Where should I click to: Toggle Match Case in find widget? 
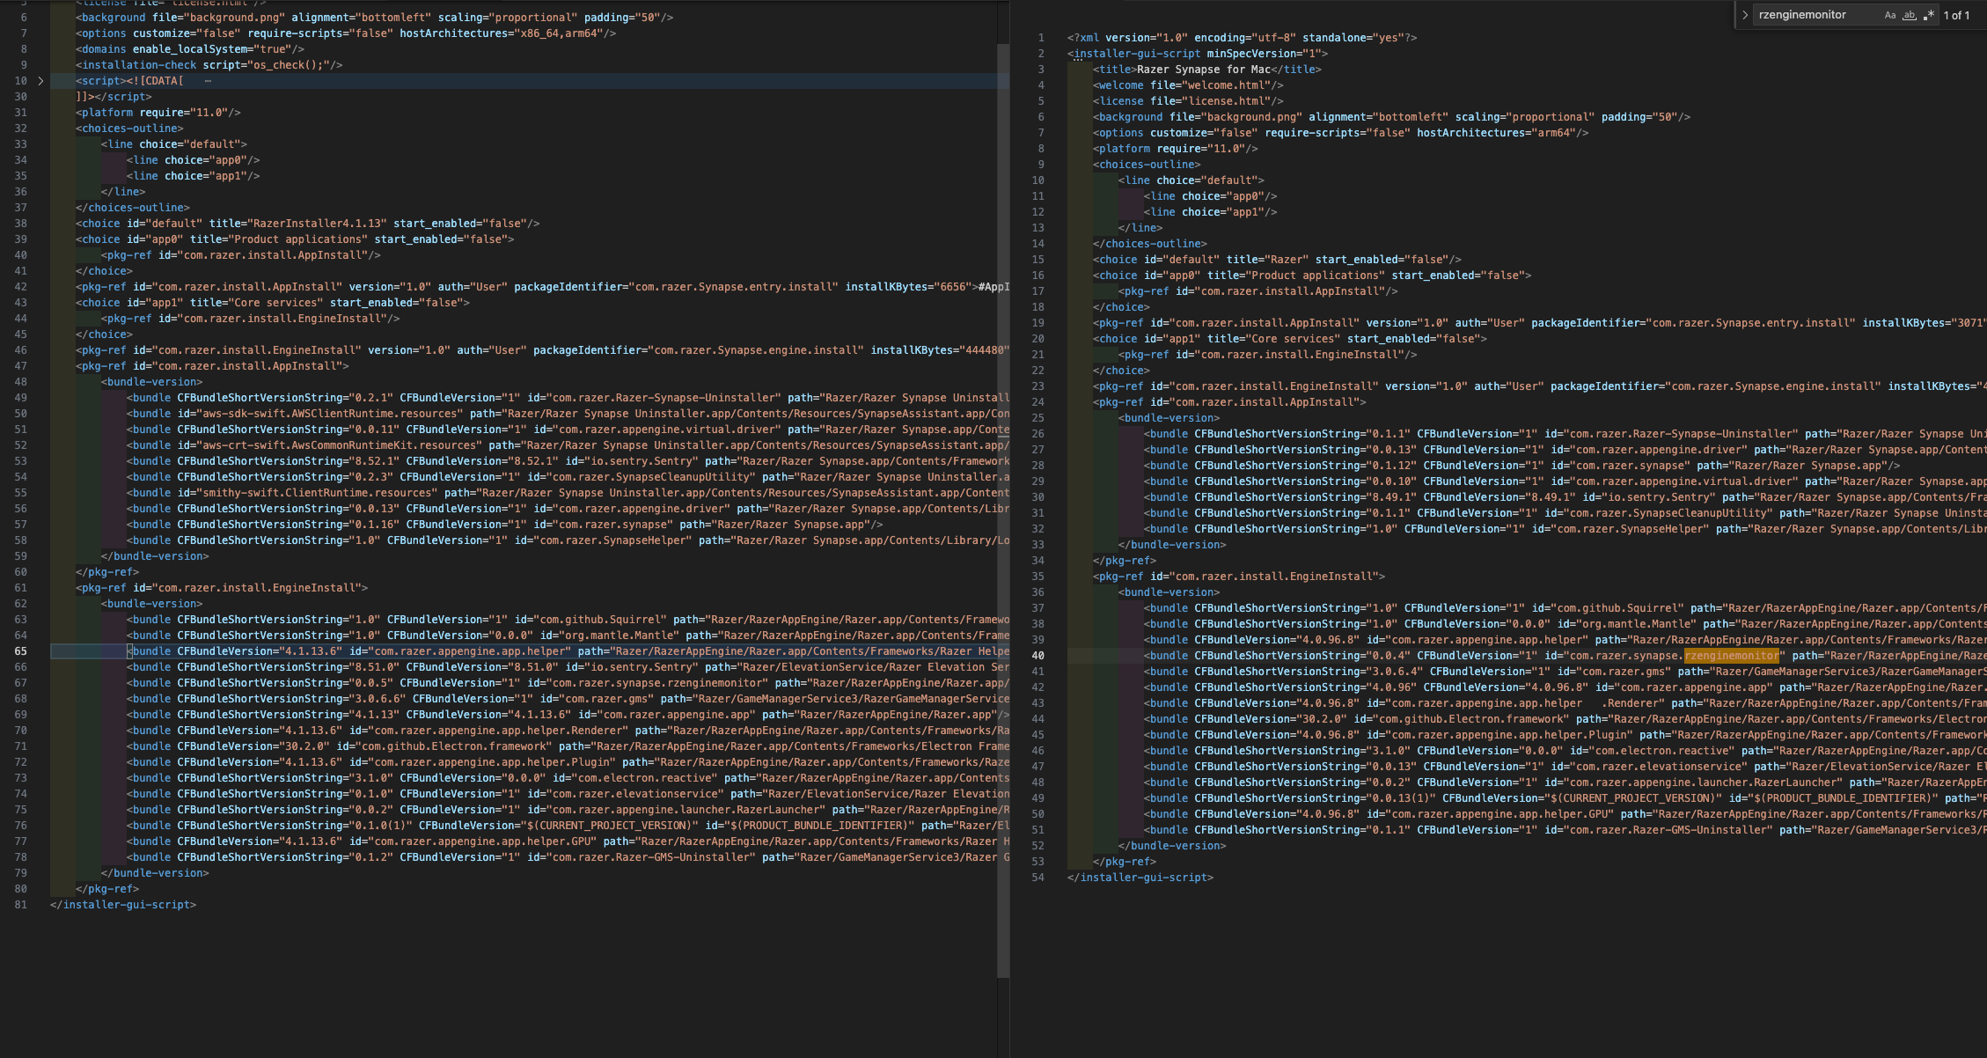point(1889,15)
